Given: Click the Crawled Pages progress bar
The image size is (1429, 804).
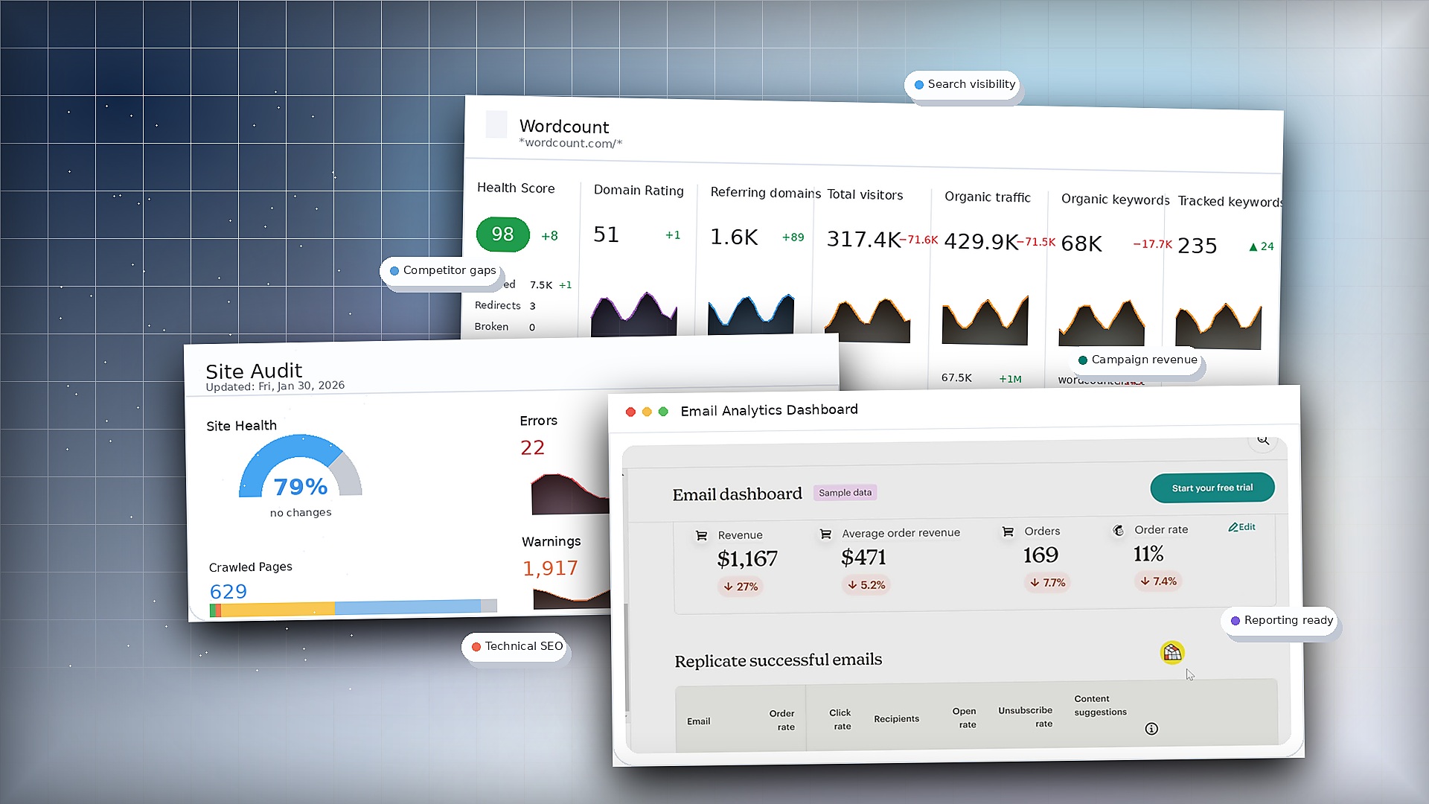Looking at the screenshot, I should 354,608.
